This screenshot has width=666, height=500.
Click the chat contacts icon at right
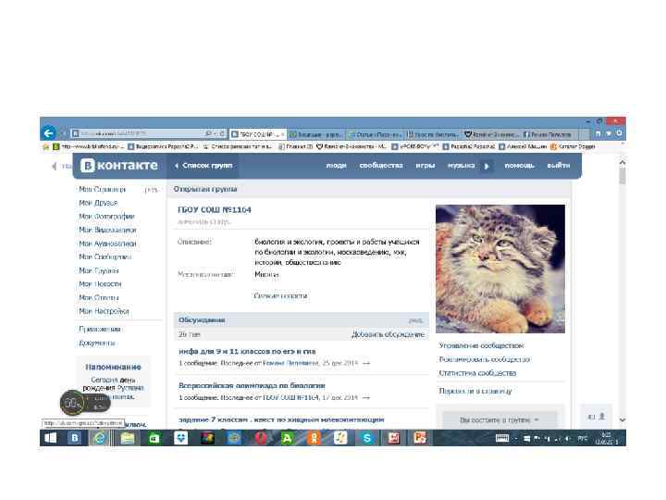click(597, 417)
